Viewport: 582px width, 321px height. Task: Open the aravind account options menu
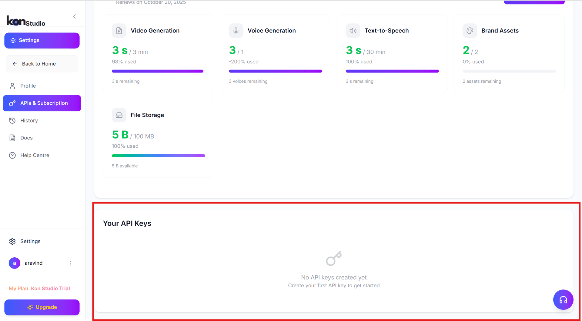(x=71, y=263)
